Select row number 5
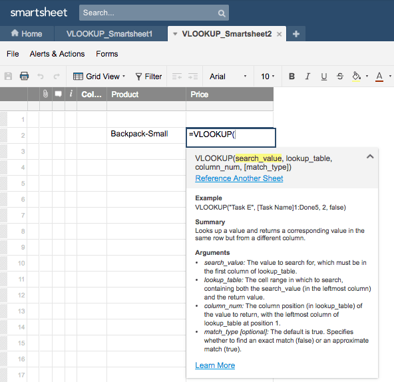Viewport: 394px width, 382px height. click(x=23, y=183)
